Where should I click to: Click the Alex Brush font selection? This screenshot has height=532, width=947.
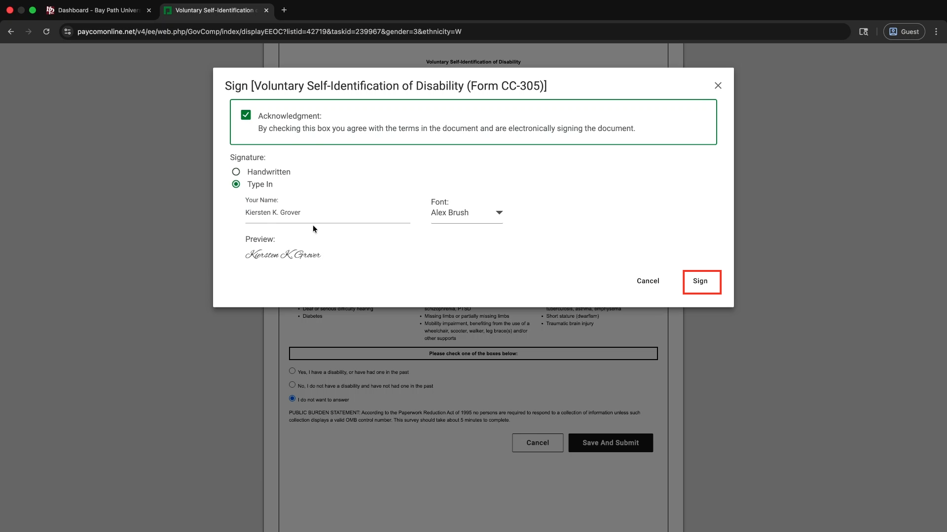coord(450,213)
